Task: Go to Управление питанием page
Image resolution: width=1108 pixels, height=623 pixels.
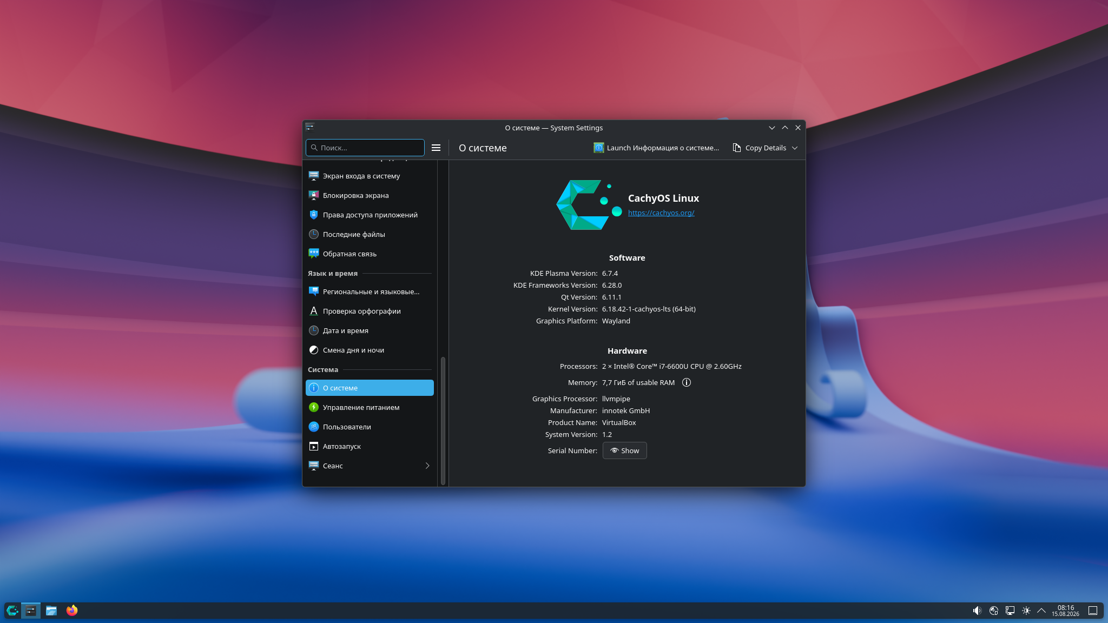Action: pyautogui.click(x=370, y=407)
